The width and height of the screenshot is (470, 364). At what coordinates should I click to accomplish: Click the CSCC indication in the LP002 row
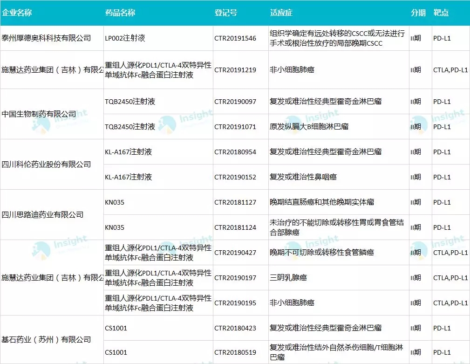[337, 38]
